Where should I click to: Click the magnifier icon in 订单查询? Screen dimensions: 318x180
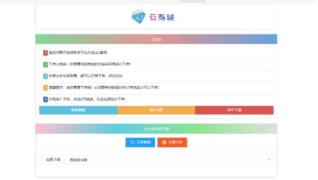click(x=132, y=142)
